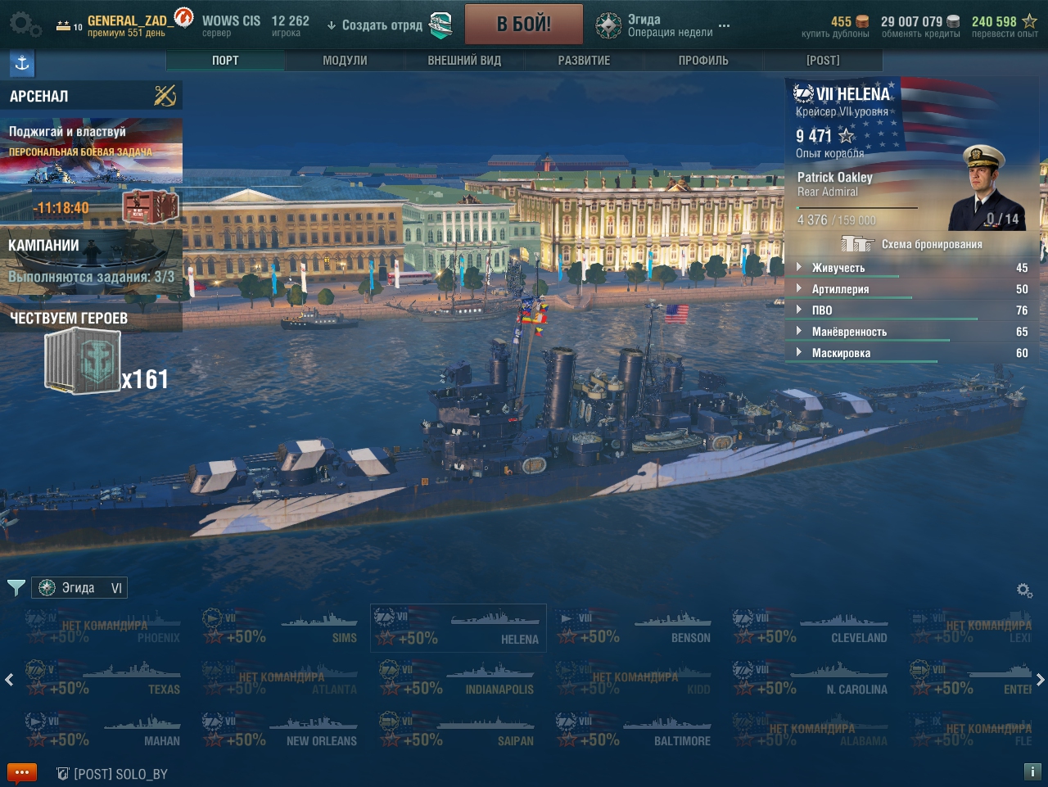1048x787 pixels.
Task: Open the battle type selector more options
Action: (x=724, y=26)
